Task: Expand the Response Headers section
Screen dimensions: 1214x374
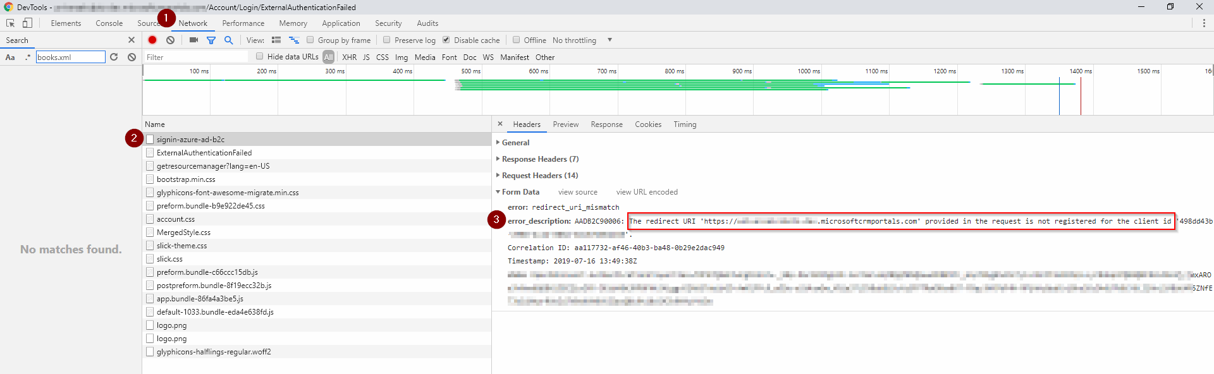Action: [x=539, y=159]
